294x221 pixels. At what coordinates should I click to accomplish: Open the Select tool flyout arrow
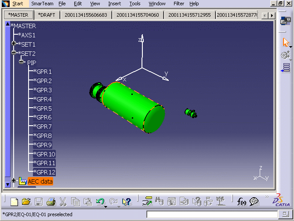[x=290, y=47]
